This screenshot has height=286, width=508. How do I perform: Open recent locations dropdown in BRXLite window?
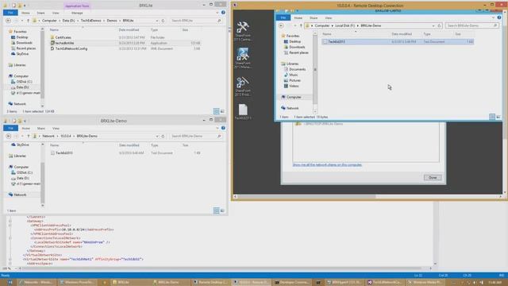[22, 21]
